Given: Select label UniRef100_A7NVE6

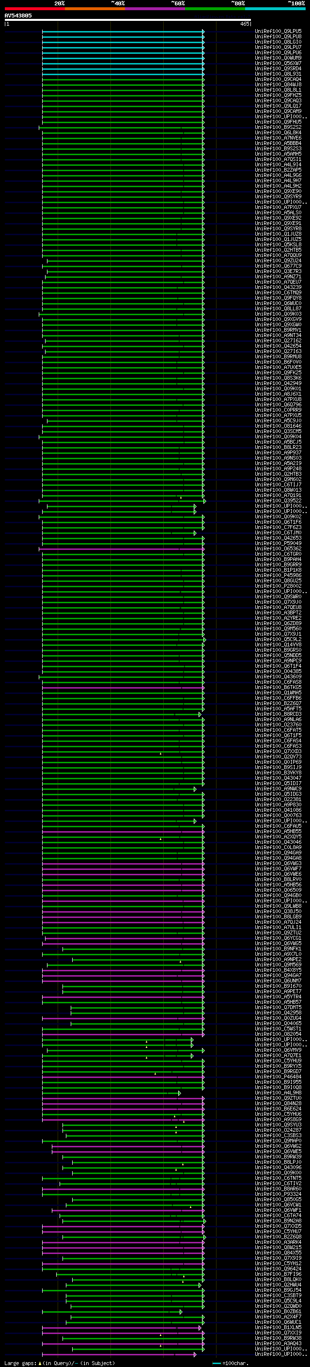Looking at the screenshot, I should coord(278,138).
